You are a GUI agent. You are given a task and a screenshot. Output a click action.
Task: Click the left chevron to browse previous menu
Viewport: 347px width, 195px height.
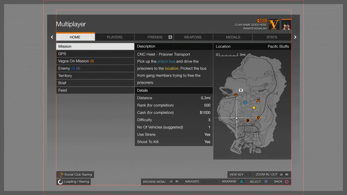point(52,37)
